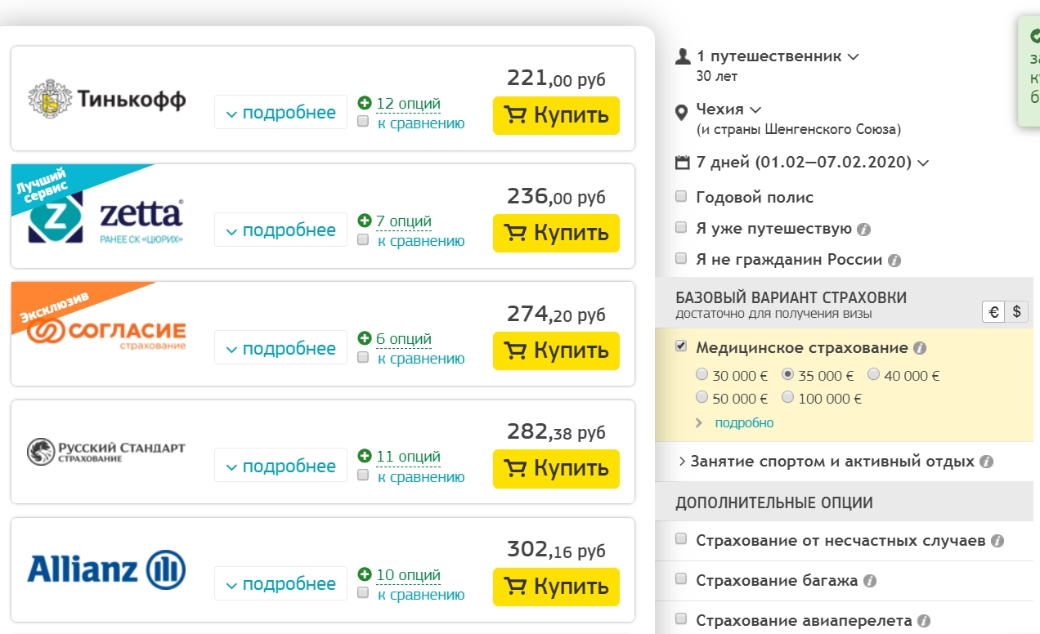Select 35 000 € coverage option
Screen dimensions: 1040x634
coord(787,375)
